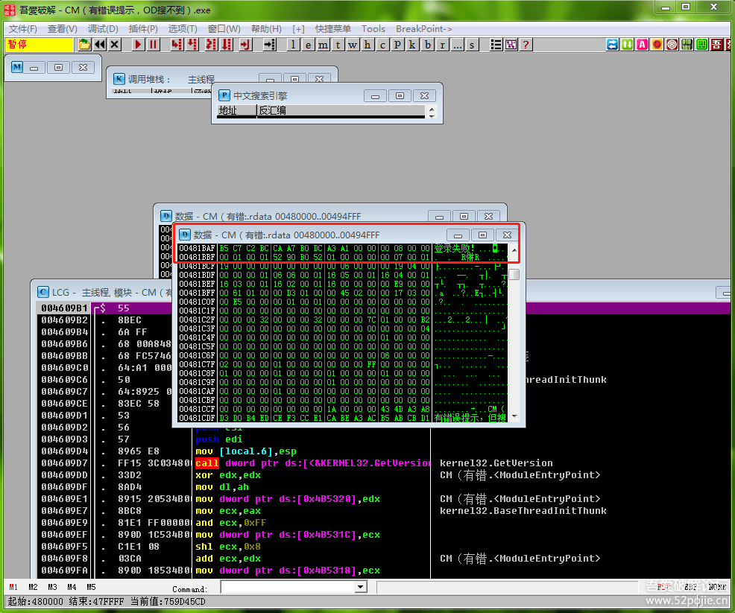
Task: Open the BreakPoint-> menu
Action: (x=423, y=29)
